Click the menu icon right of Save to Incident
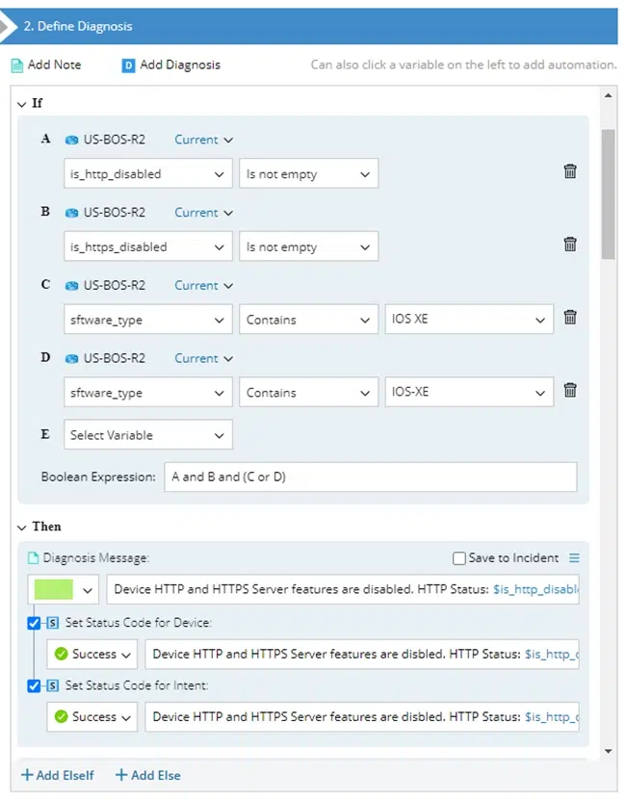 575,557
